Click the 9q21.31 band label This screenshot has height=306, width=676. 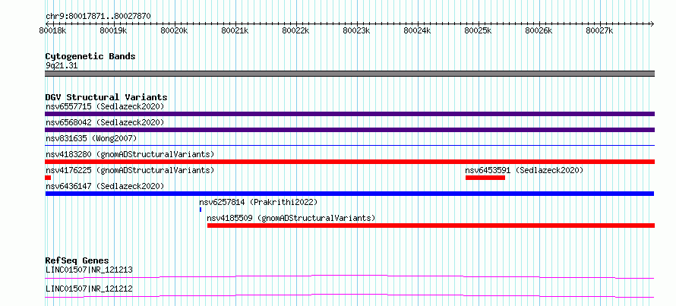62,66
